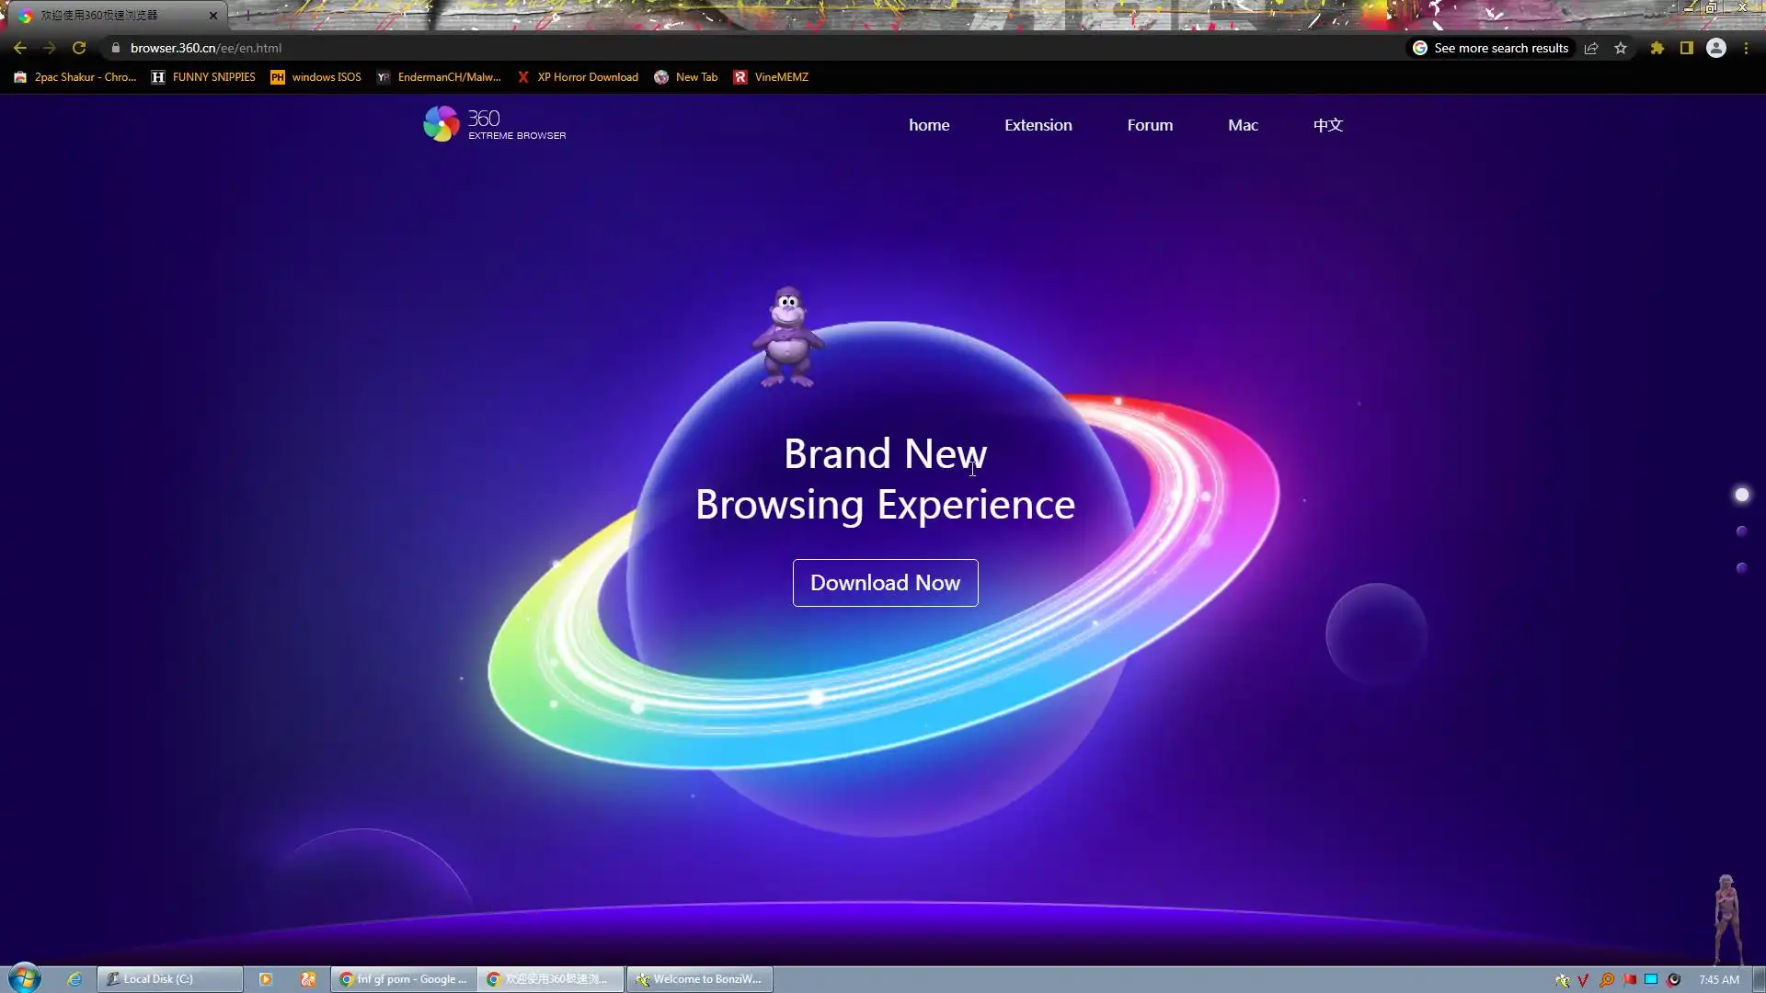This screenshot has height=993, width=1766.
Task: Open the VineMEMZ bookmark
Action: coord(771,77)
